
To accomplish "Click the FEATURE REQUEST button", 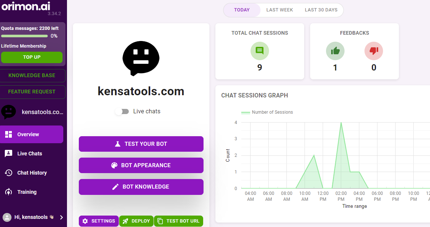I will coord(32,92).
